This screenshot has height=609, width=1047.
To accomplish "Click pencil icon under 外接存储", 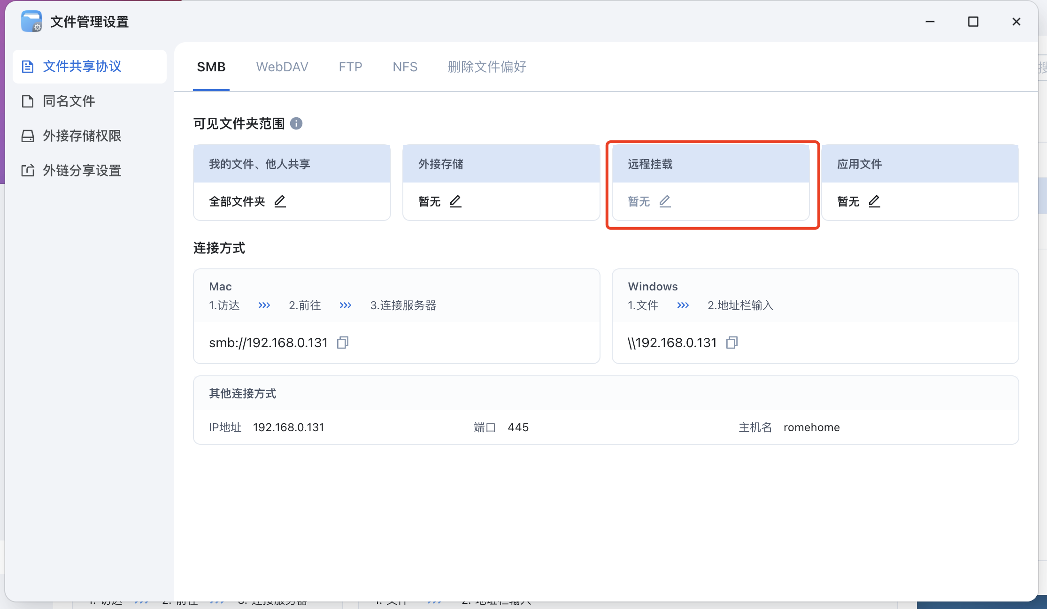I will click(455, 201).
